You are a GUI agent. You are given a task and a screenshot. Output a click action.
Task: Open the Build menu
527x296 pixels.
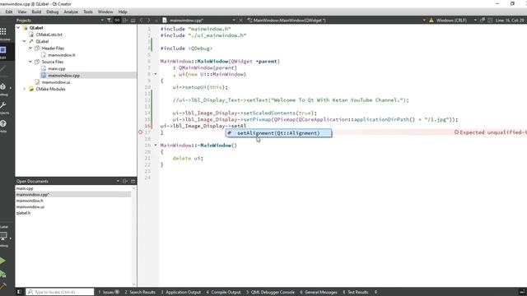click(x=36, y=12)
